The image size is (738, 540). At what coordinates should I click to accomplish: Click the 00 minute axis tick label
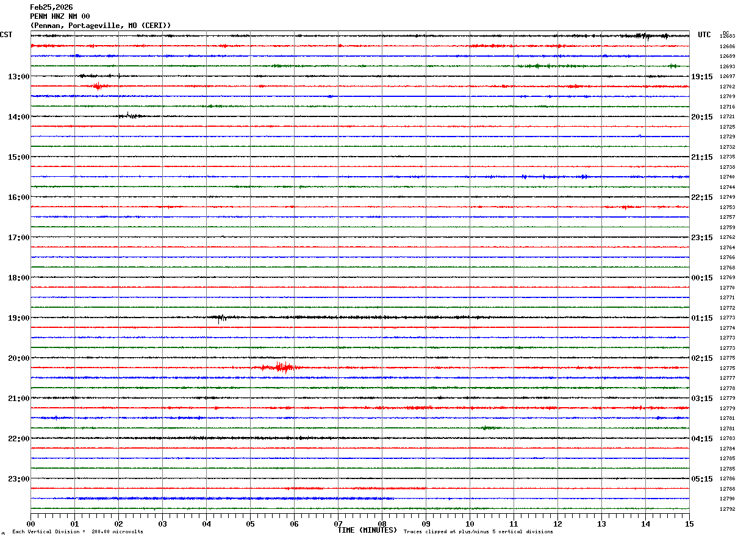point(30,524)
